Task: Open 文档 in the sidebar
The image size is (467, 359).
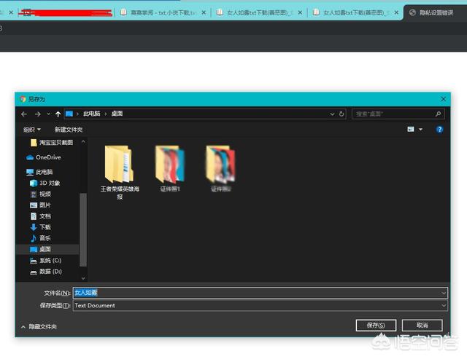Action: pos(41,216)
